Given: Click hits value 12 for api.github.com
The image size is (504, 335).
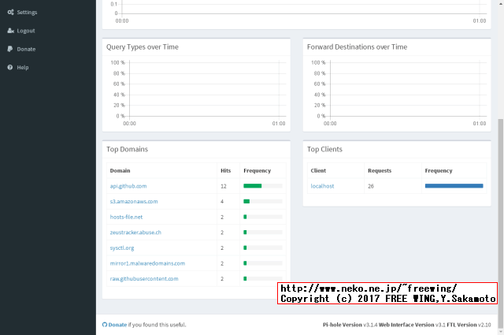Looking at the screenshot, I should [x=224, y=186].
